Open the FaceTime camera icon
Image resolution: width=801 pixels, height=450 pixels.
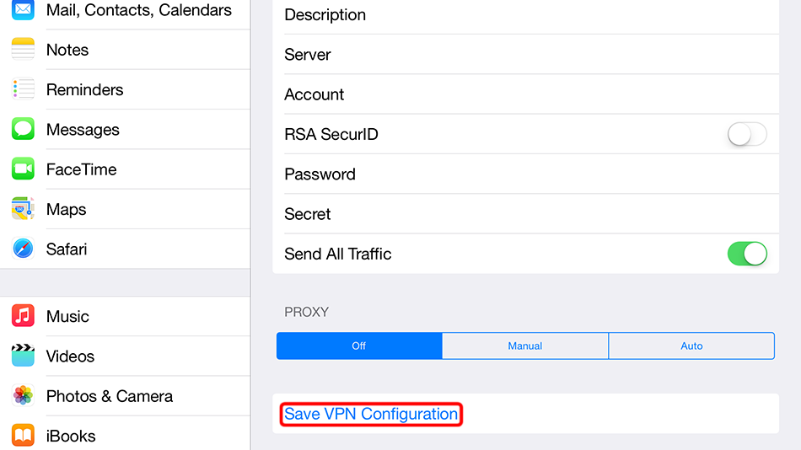[23, 169]
